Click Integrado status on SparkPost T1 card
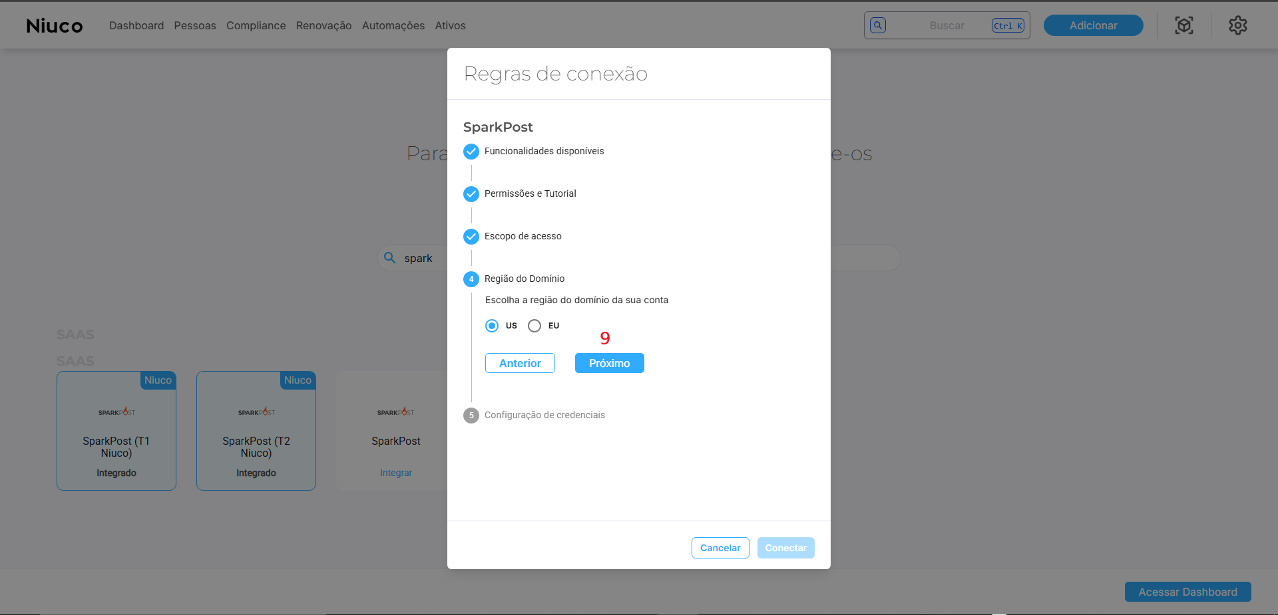This screenshot has height=615, width=1278. coord(116,473)
